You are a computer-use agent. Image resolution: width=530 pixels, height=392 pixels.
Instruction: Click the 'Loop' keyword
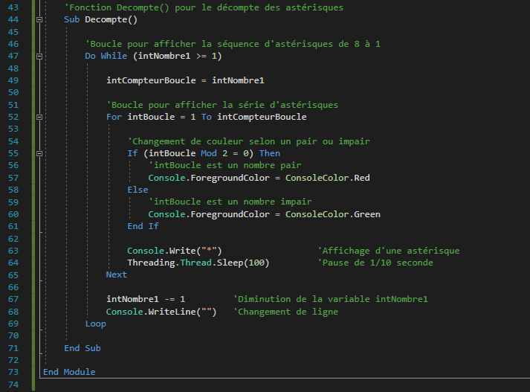pyautogui.click(x=95, y=324)
